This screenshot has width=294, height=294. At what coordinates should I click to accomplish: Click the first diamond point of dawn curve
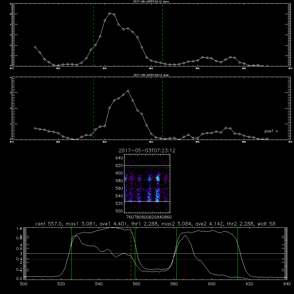coord(35,47)
